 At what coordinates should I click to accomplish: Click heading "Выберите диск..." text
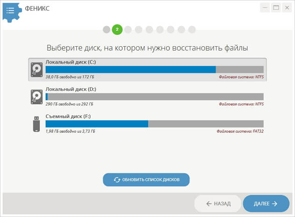(147, 48)
